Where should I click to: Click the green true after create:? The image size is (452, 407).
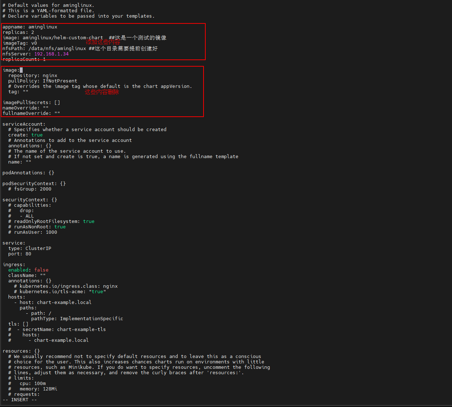37,135
